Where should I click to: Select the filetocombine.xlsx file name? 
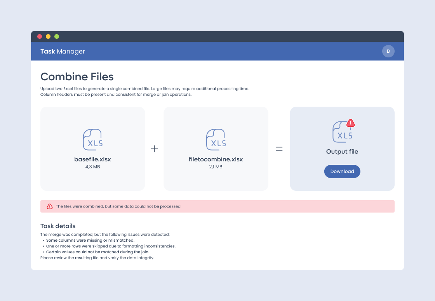216,159
